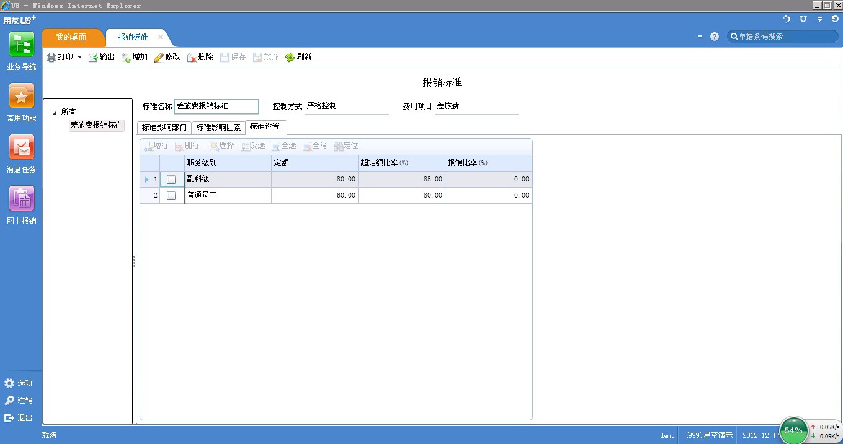The height and width of the screenshot is (444, 843).
Task: Click the 放弃 discard button
Action: [x=266, y=57]
